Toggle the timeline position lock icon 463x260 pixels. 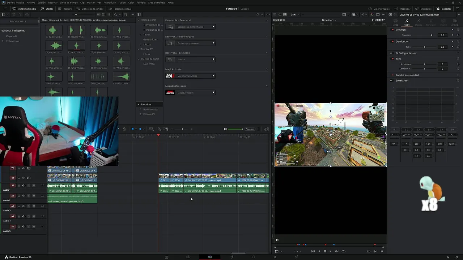[124, 129]
